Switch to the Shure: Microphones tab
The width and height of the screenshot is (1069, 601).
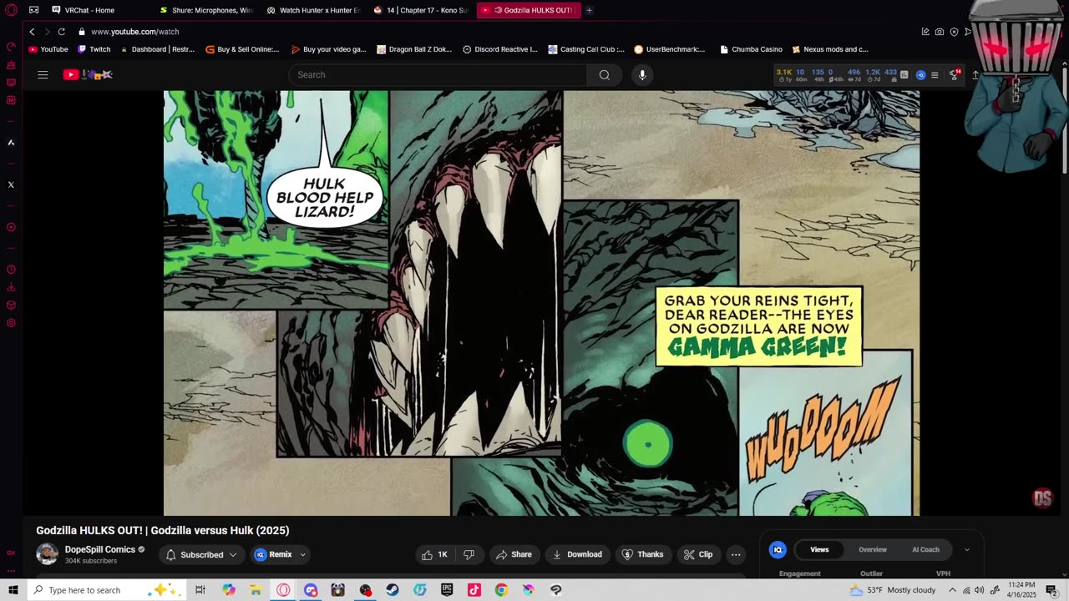206,10
